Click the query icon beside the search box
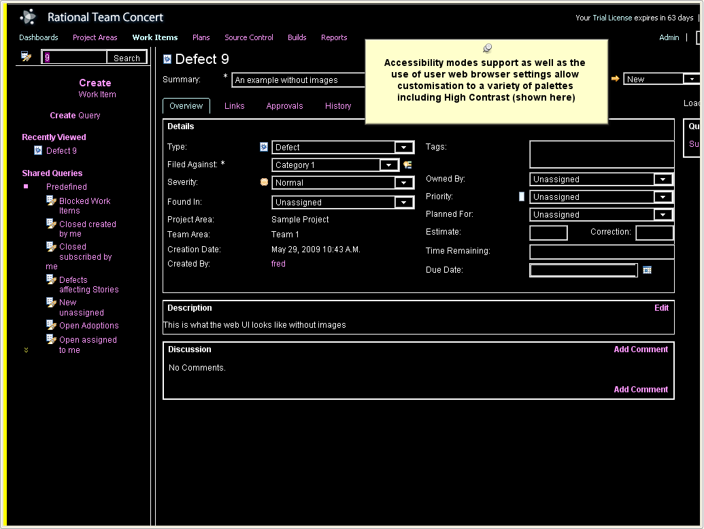Image resolution: width=704 pixels, height=529 pixels. tap(26, 56)
